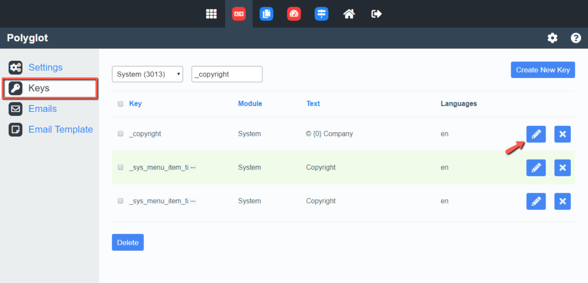Check the _copyright row checkbox
The width and height of the screenshot is (588, 283).
[x=121, y=134]
